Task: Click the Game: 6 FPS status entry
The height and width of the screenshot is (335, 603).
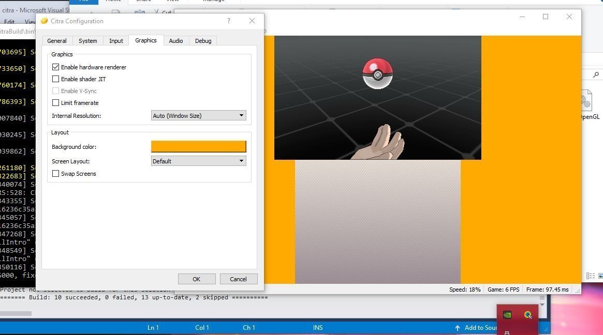Action: (x=504, y=290)
